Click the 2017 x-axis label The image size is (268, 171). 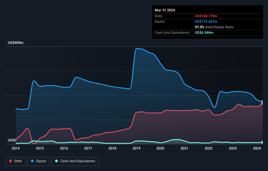tap(88, 148)
